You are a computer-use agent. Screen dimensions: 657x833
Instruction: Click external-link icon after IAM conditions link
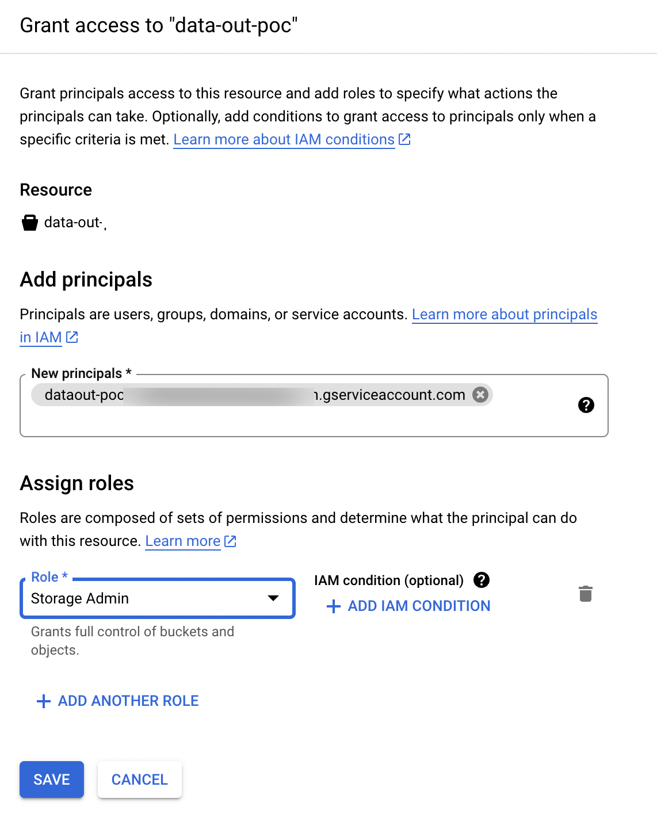[x=405, y=139]
